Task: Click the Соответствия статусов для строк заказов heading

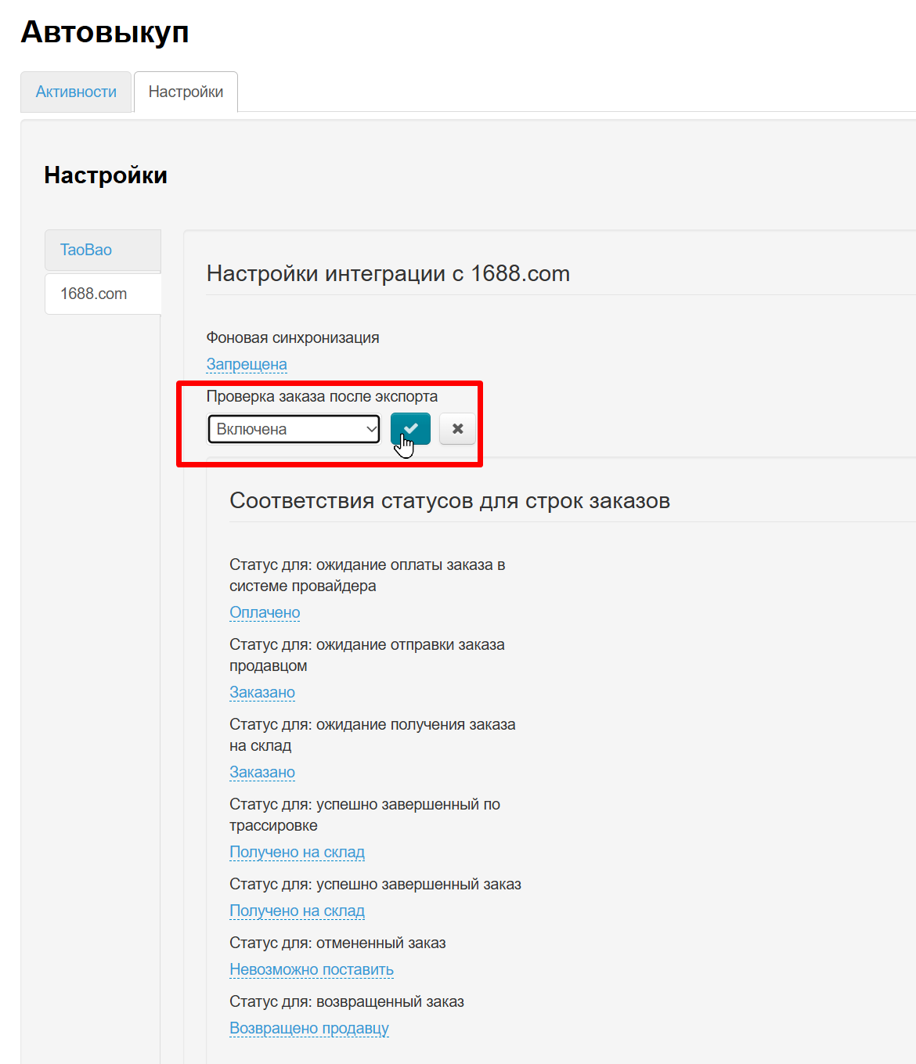Action: 449,500
